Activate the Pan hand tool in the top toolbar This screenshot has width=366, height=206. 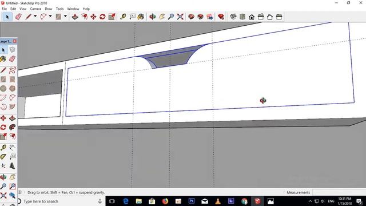(162, 17)
